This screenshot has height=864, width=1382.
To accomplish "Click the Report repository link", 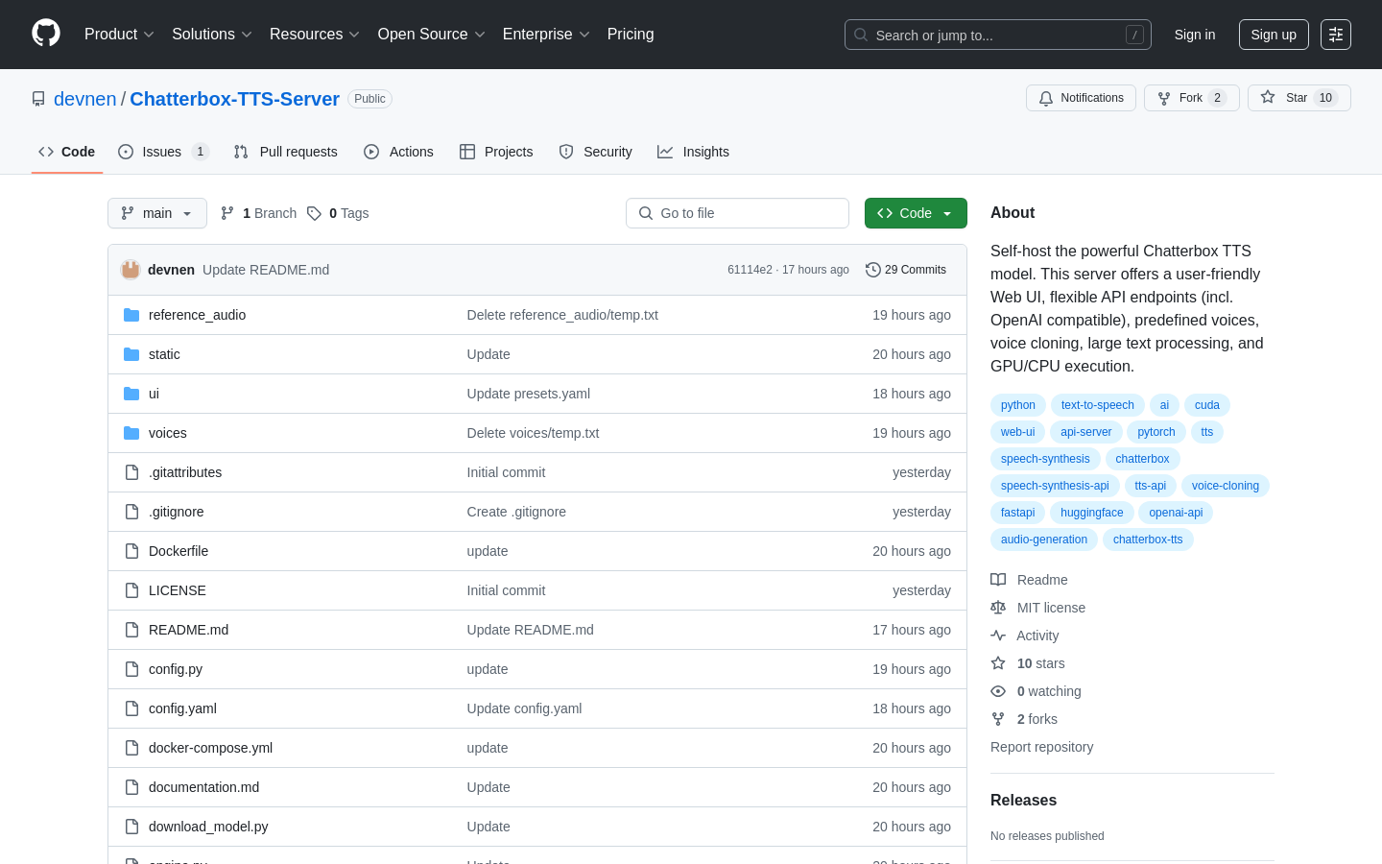I will coord(1041,747).
